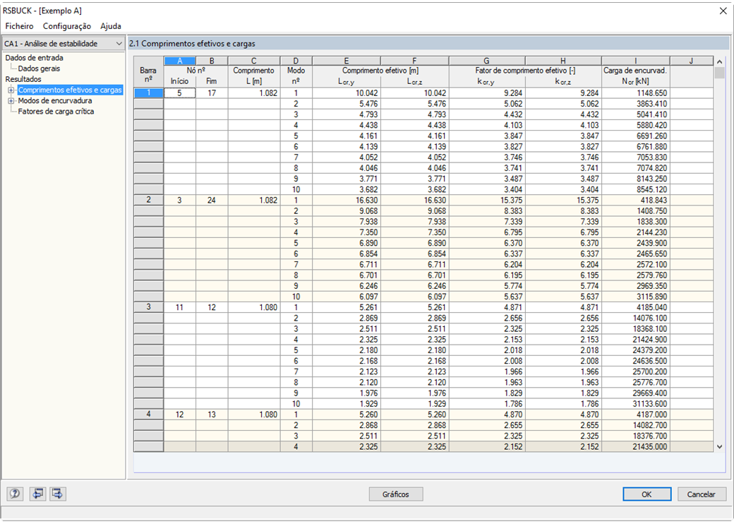Screen dimensions: 734x524
Task: Click critical load cell 31133.600
Action: point(636,404)
